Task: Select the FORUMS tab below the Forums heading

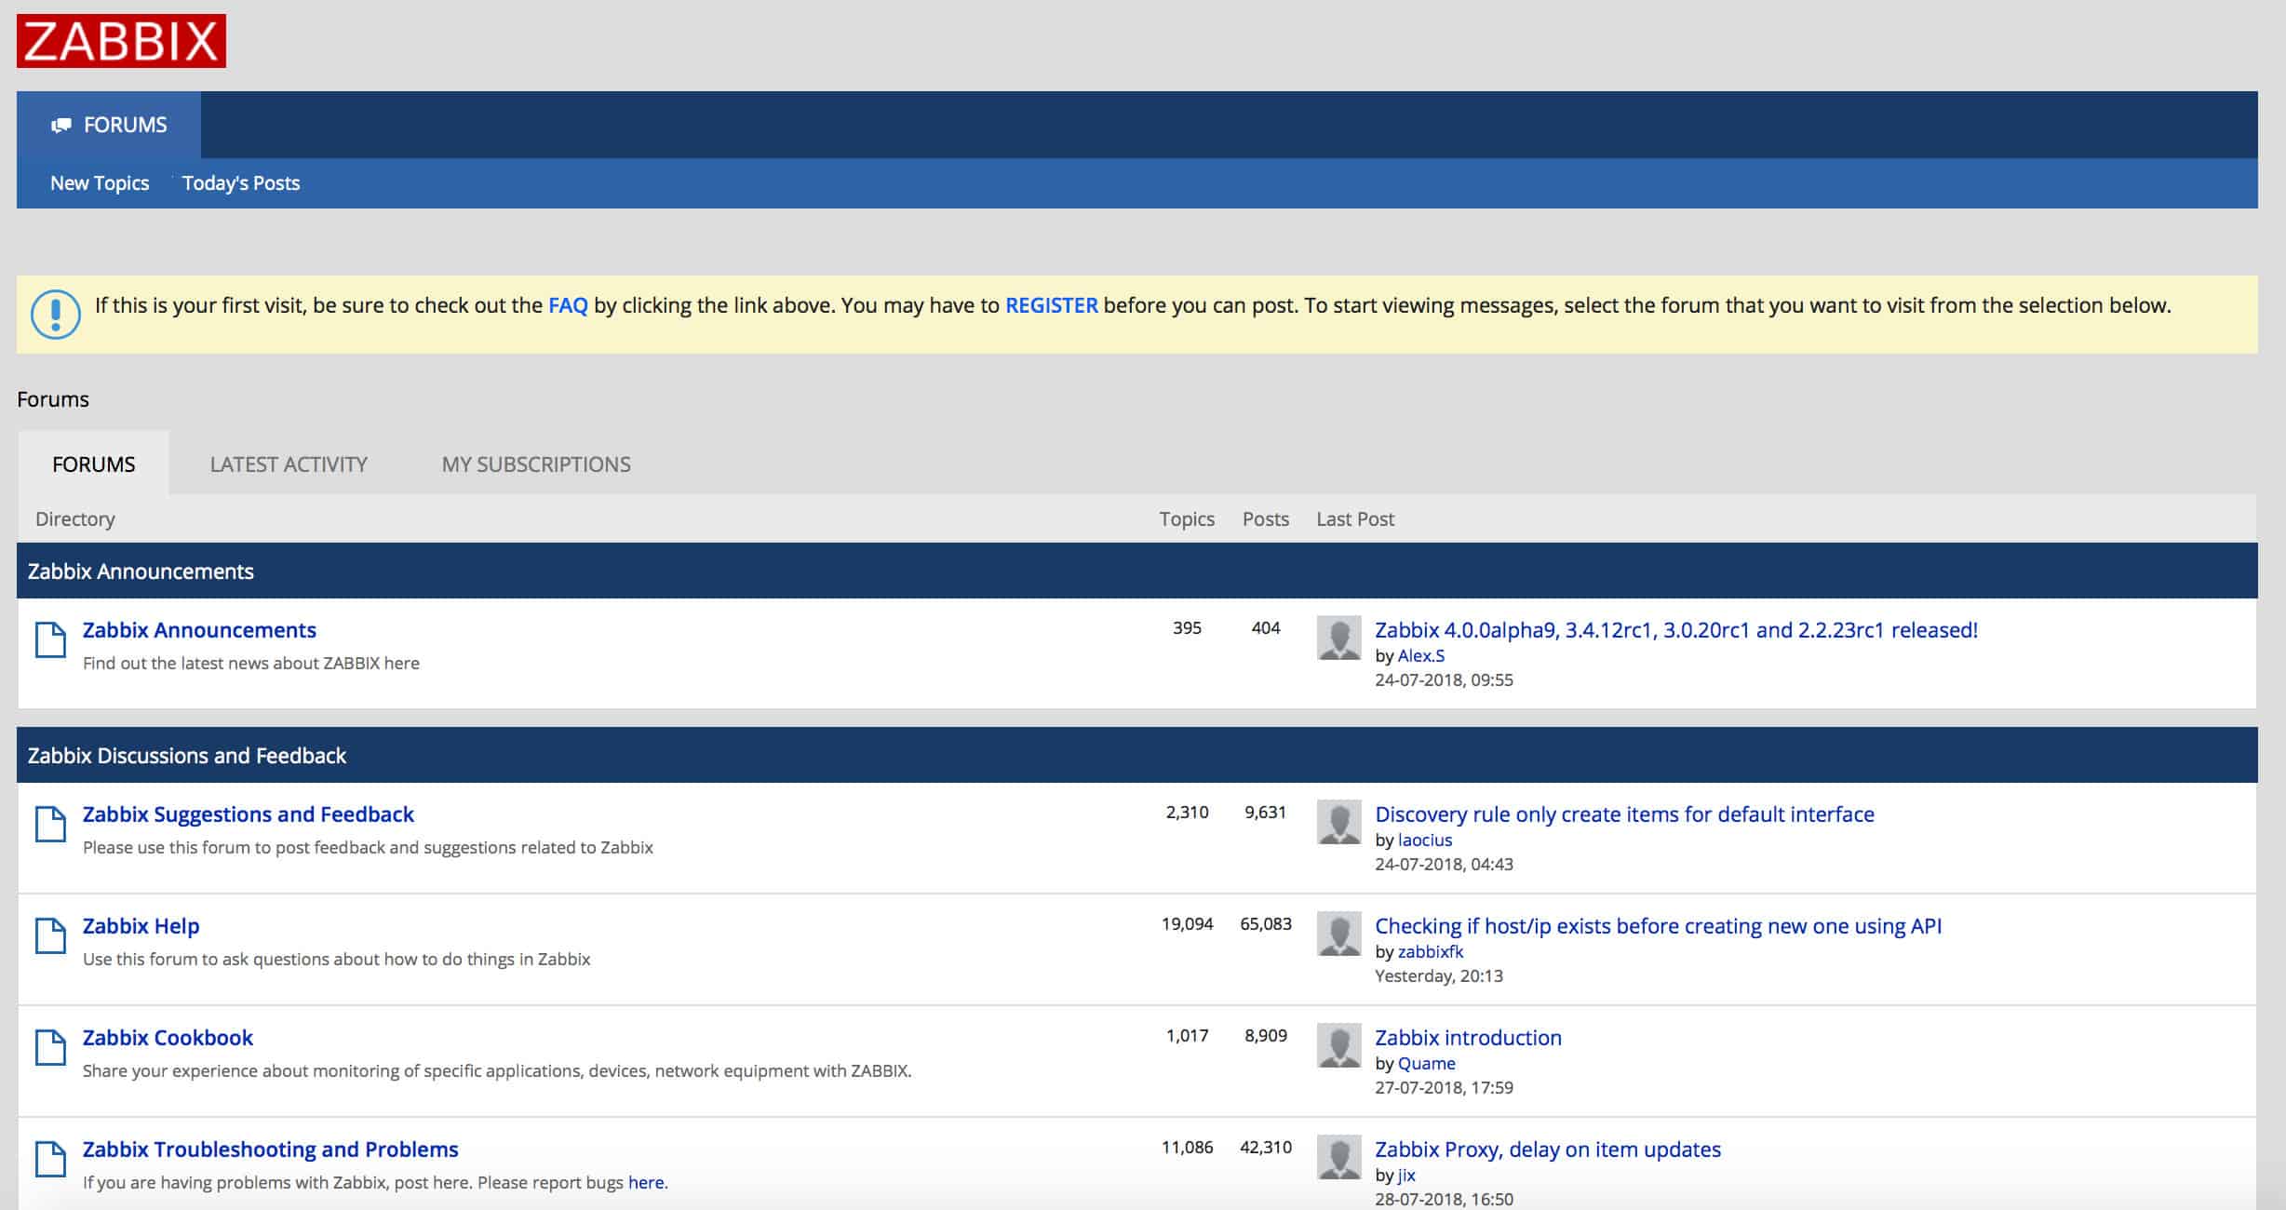Action: [x=93, y=464]
